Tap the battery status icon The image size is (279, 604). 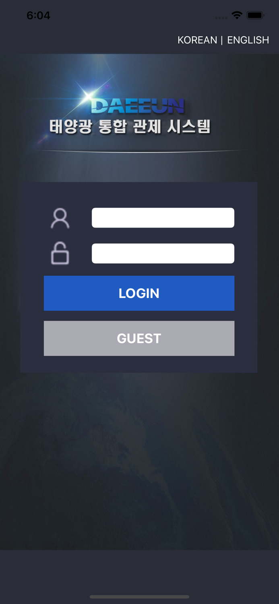(x=255, y=15)
